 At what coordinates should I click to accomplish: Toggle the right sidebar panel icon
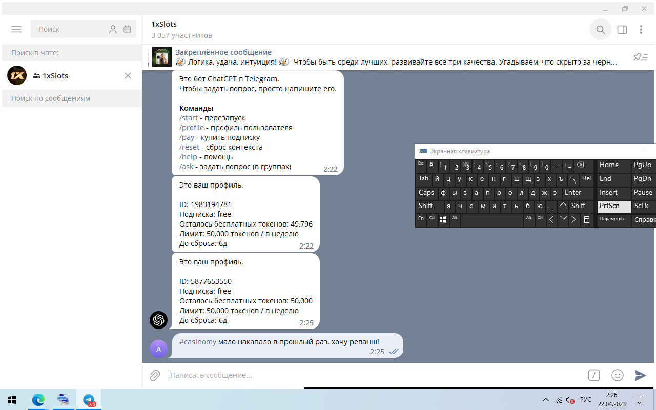tap(622, 30)
